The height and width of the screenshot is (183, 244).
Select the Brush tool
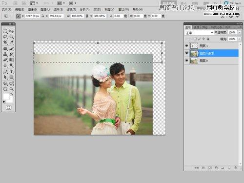(x=11, y=49)
